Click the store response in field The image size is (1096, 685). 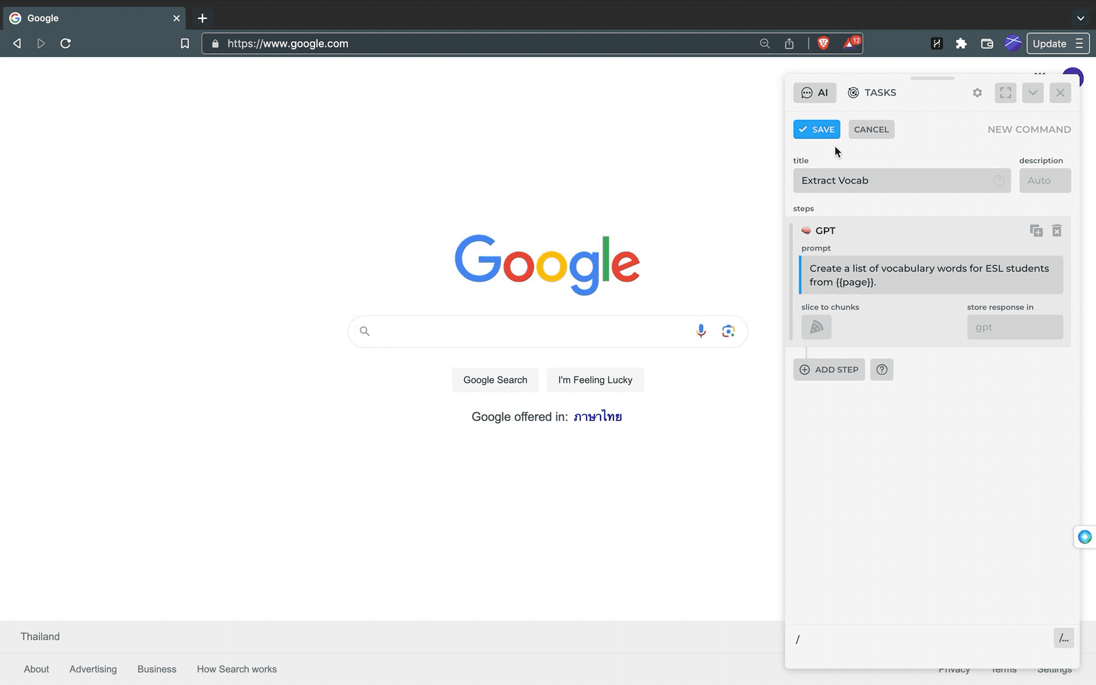point(1015,327)
